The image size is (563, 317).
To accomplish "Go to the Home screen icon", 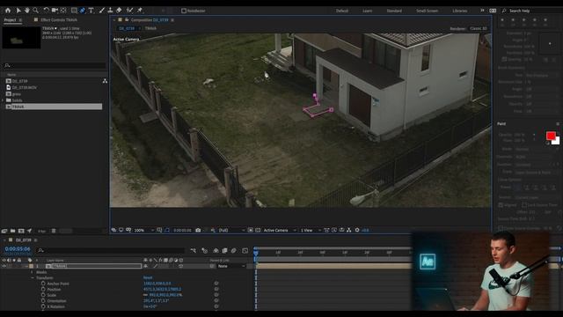I will 8,11.
